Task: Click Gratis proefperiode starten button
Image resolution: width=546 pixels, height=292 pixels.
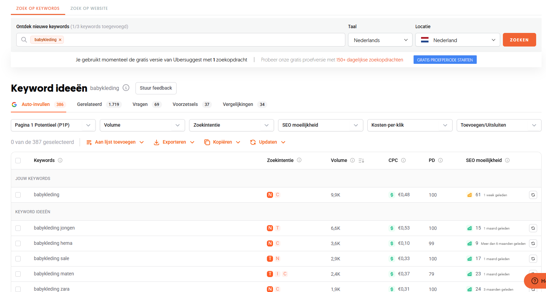Action: pos(445,60)
